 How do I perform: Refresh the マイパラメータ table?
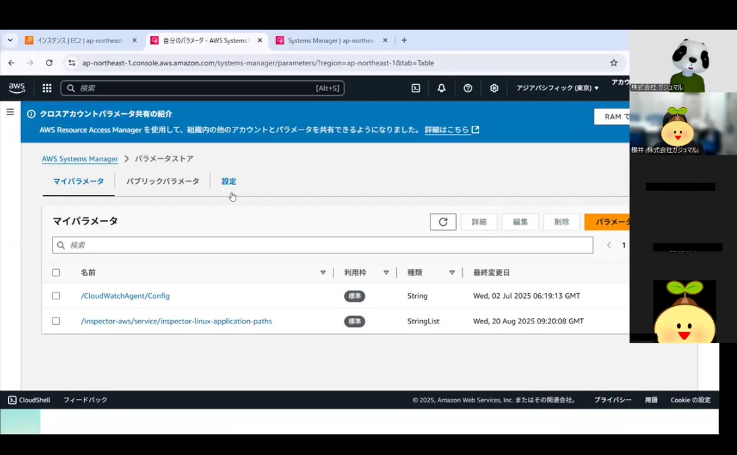[x=443, y=222]
